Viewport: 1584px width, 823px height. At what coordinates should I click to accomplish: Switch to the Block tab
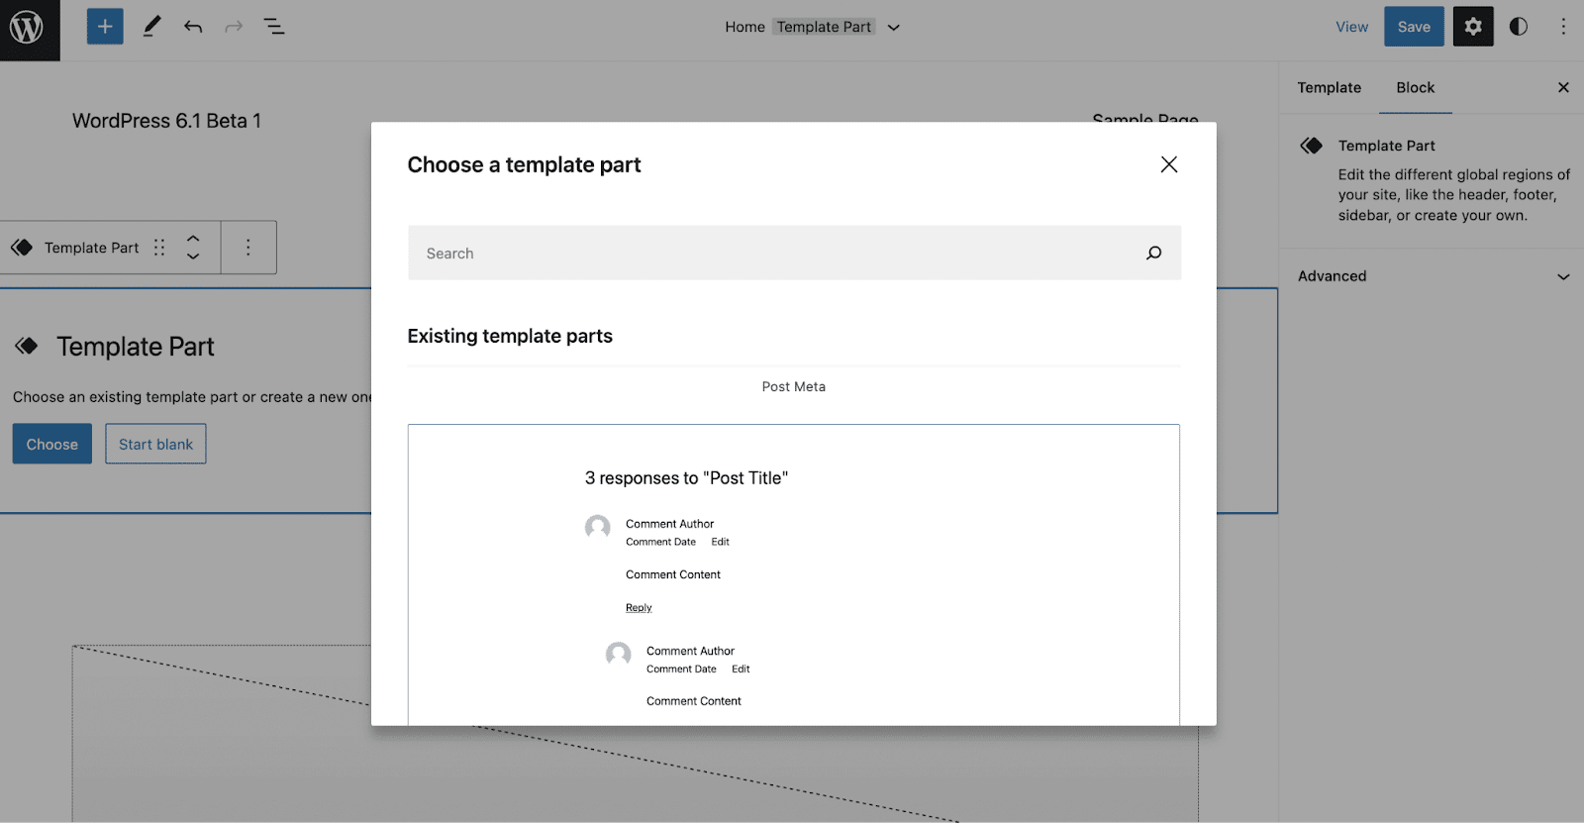tap(1416, 88)
